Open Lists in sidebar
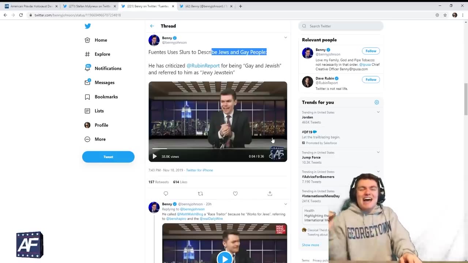The height and width of the screenshot is (263, 468). (94, 111)
